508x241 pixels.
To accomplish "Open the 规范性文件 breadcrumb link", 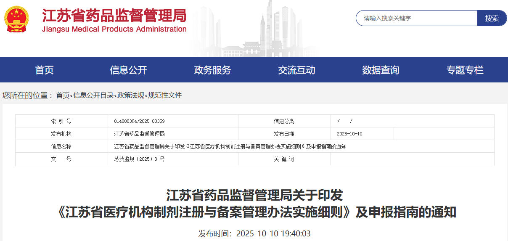I will pyautogui.click(x=165, y=95).
